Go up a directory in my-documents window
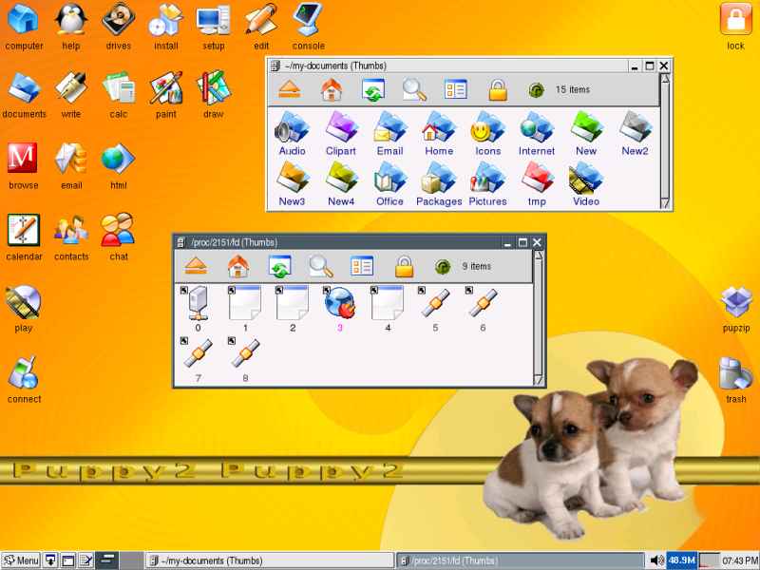760x570 pixels. [290, 89]
